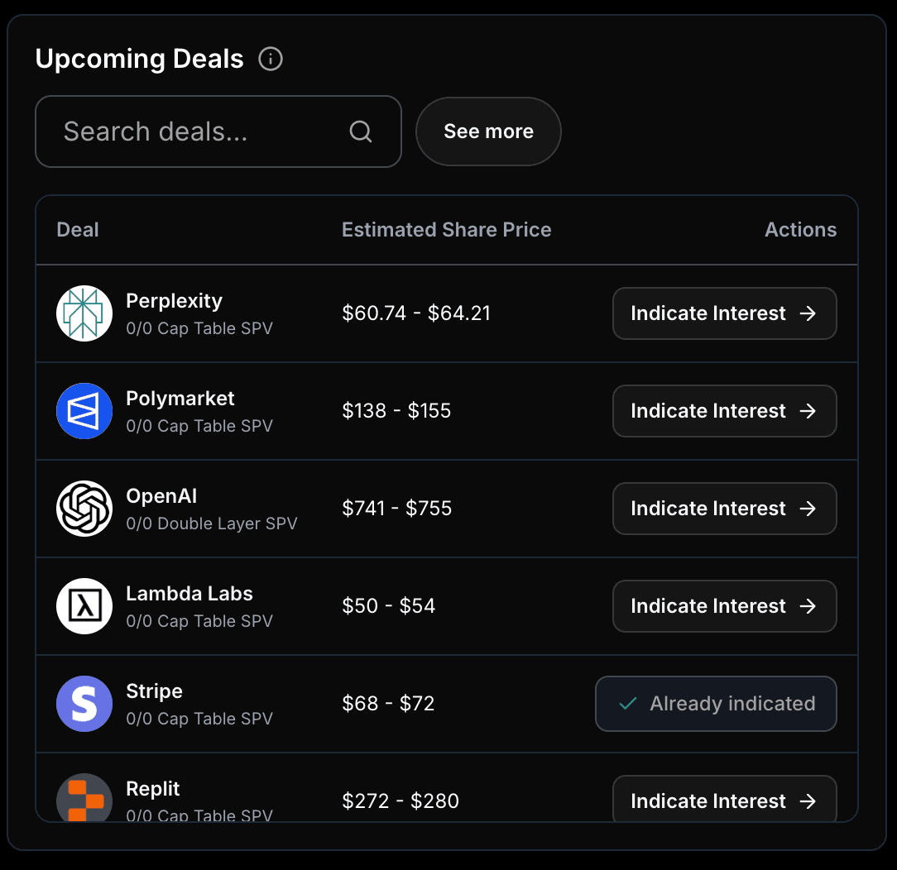Open the Perplexity deal name link
The image size is (897, 870).
tap(174, 301)
